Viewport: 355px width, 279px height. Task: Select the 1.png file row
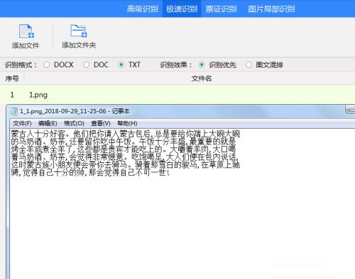coord(177,95)
